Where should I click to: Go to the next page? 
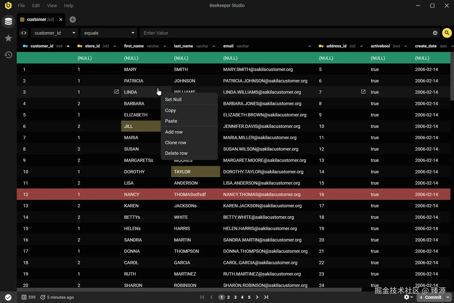tap(257, 297)
